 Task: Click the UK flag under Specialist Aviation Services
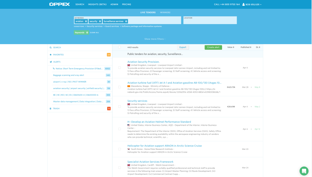click(x=129, y=165)
